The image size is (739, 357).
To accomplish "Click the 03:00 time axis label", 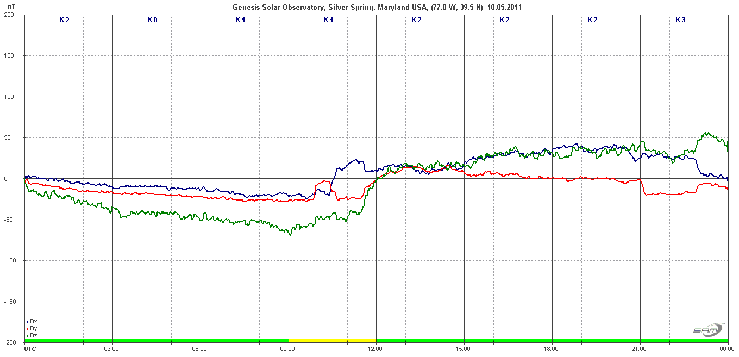I will point(111,349).
